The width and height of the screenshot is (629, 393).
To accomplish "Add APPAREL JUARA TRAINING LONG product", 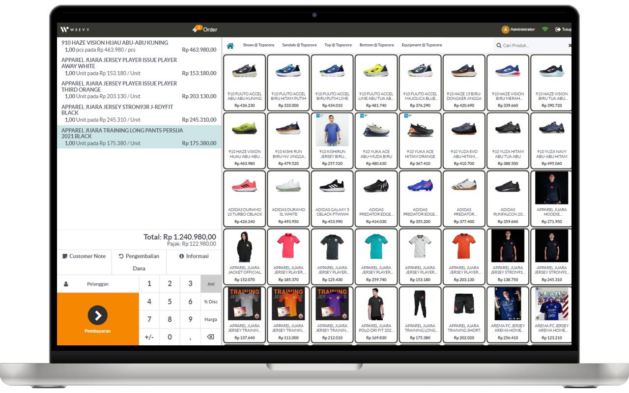I will pos(420,314).
